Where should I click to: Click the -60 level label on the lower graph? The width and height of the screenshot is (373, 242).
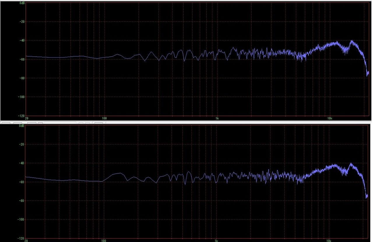point(22,182)
